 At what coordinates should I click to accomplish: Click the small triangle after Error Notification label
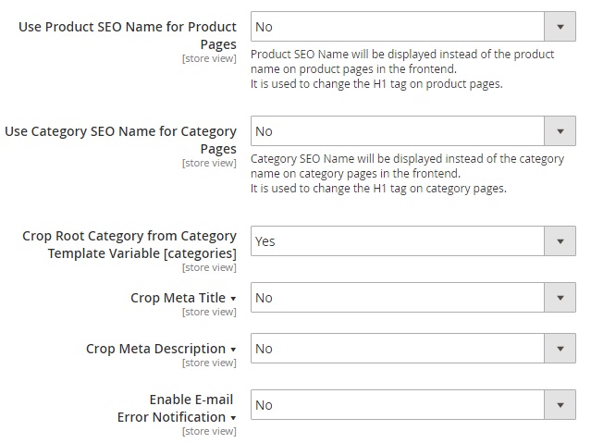tap(233, 418)
